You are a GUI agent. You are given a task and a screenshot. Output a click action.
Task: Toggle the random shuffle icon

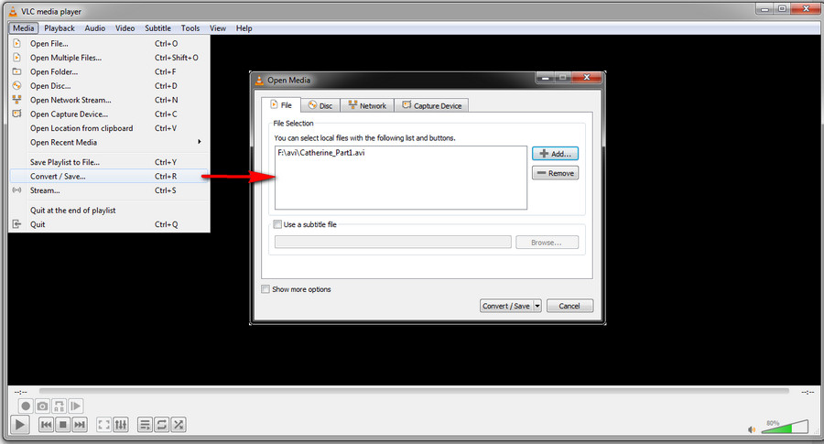pos(179,425)
